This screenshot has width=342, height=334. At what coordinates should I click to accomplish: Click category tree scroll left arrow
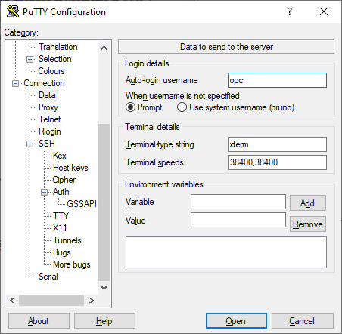tap(12, 300)
